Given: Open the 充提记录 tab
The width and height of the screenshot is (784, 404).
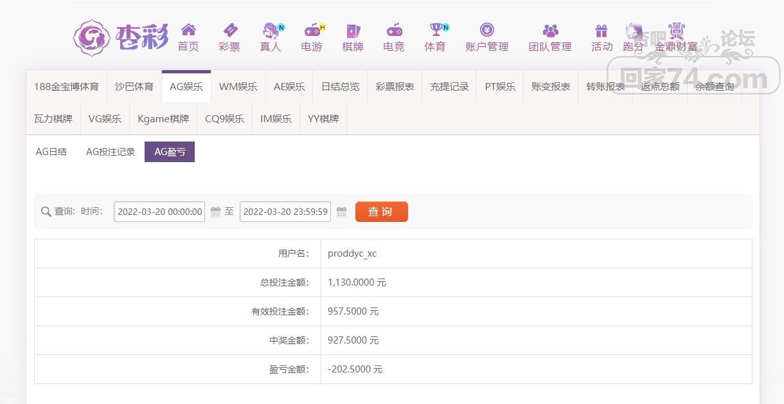Looking at the screenshot, I should pos(450,86).
